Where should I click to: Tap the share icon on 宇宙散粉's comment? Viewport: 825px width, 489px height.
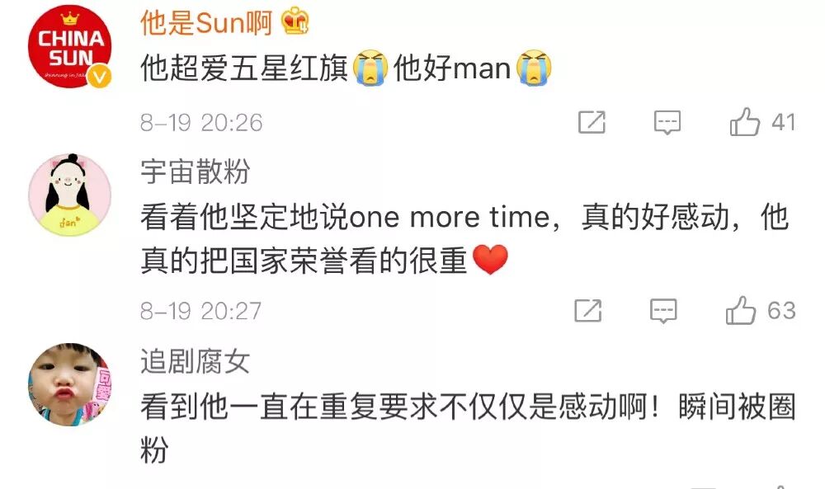tap(587, 310)
